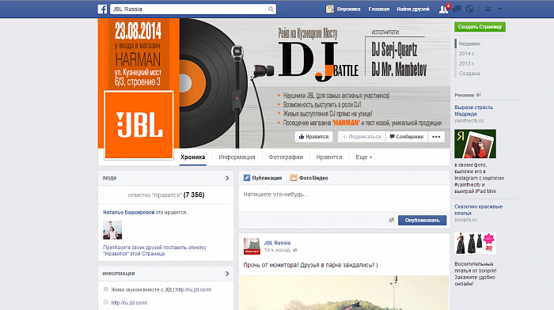
Task: Switch to the Информация tab
Action: pos(237,157)
